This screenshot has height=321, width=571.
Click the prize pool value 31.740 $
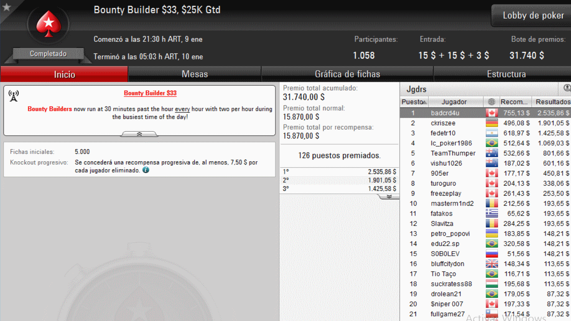pyautogui.click(x=527, y=55)
